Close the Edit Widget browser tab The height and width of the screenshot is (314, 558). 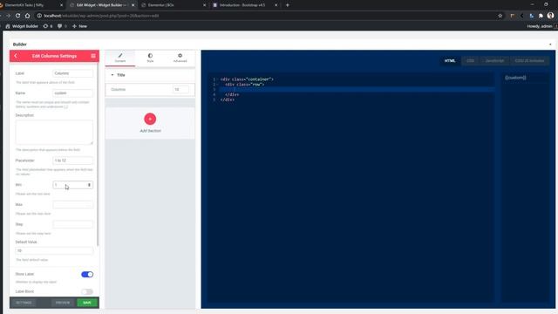pyautogui.click(x=133, y=5)
